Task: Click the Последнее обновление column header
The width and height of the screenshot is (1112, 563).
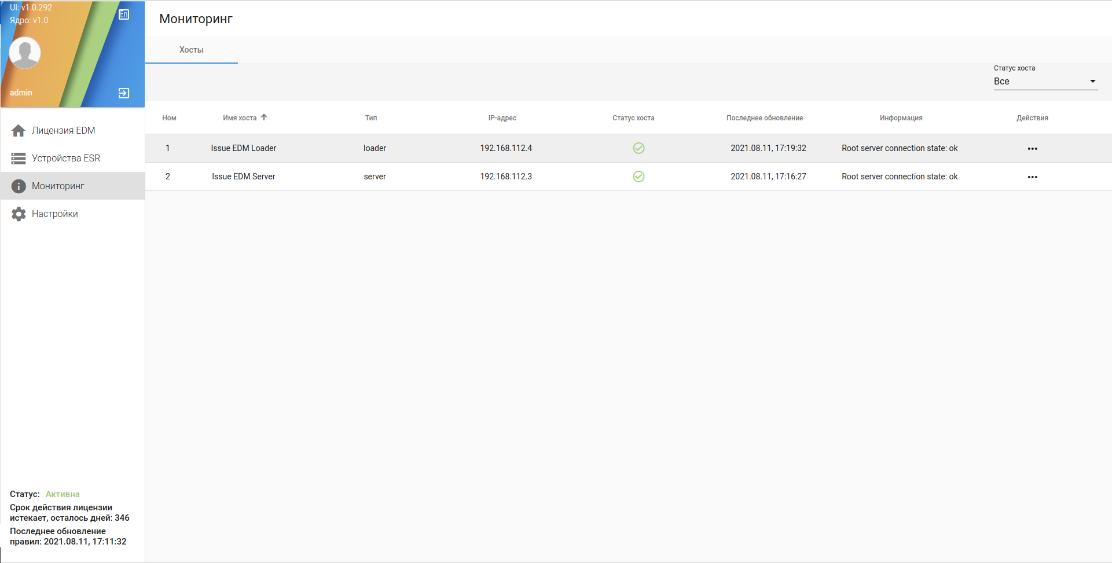Action: coord(764,118)
